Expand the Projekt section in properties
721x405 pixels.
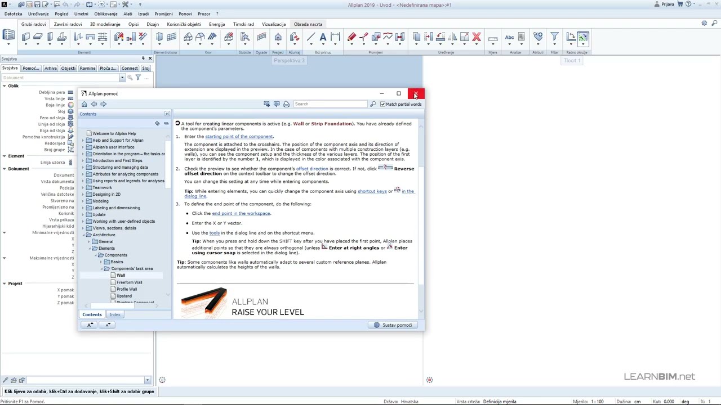[x=4, y=283]
